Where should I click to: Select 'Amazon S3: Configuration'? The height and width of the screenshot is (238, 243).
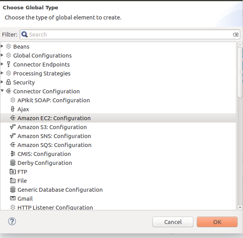[118, 127]
